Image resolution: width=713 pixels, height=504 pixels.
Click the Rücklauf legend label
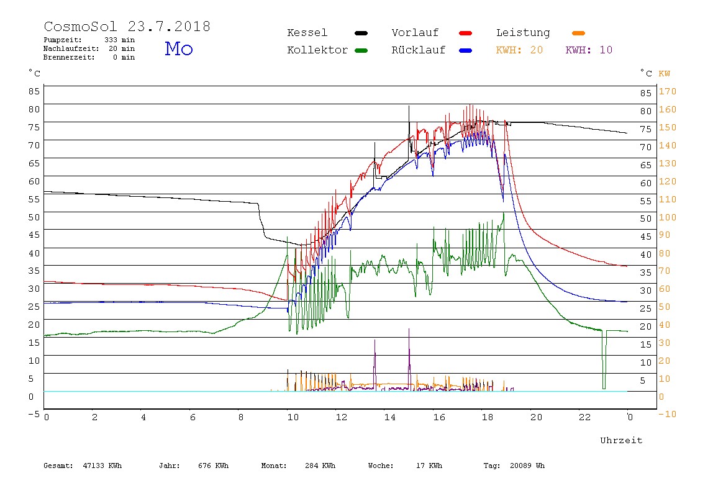pos(419,50)
